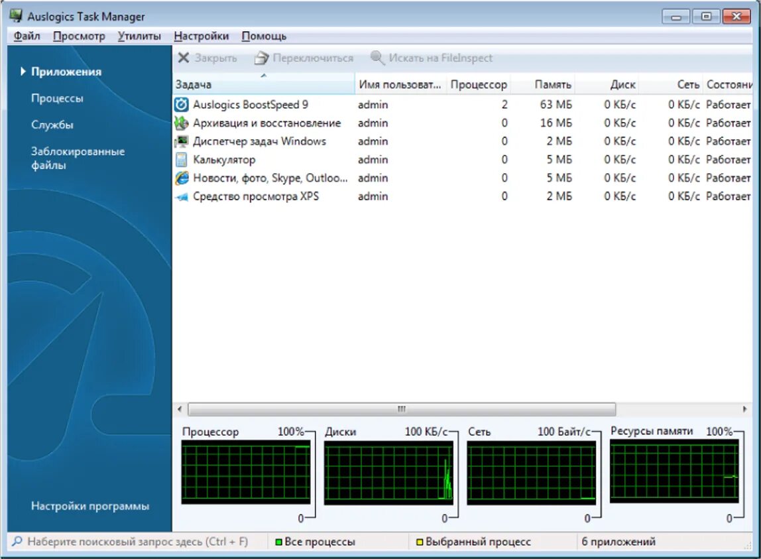Switch to the Службы section
Image resolution: width=761 pixels, height=559 pixels.
pyautogui.click(x=52, y=125)
